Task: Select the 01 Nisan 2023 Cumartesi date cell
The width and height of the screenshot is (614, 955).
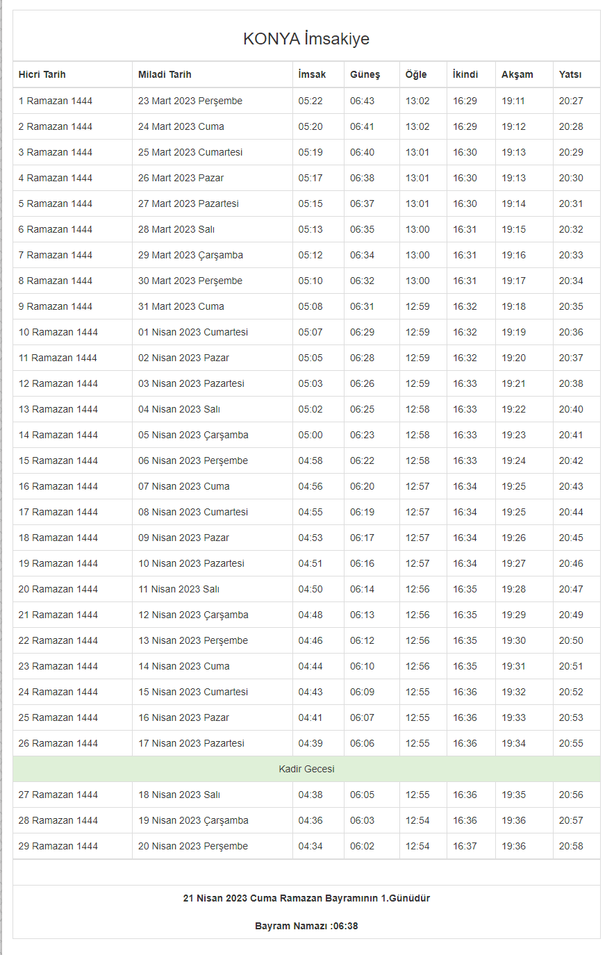Action: (193, 332)
